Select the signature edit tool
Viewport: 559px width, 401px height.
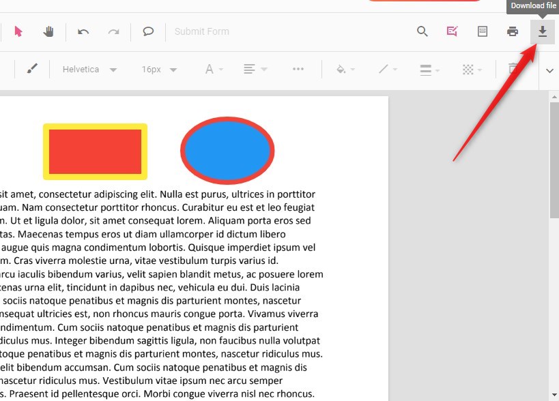coord(452,31)
